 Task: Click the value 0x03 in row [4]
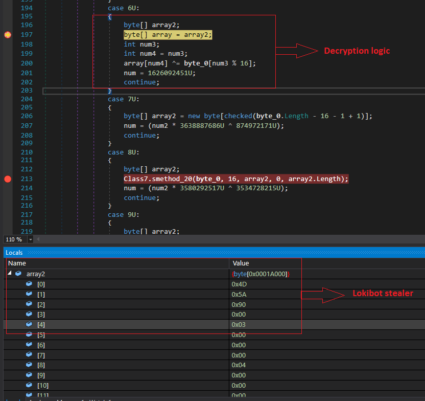coord(239,324)
